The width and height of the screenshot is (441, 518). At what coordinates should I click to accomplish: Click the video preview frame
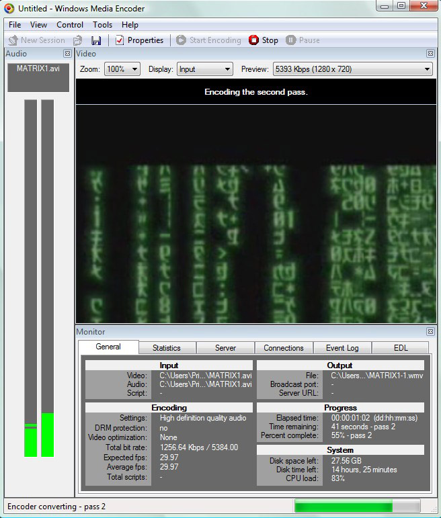pos(256,214)
